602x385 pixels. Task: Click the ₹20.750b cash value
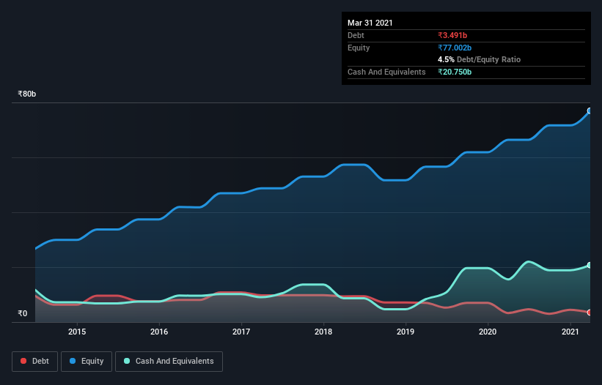tap(455, 72)
